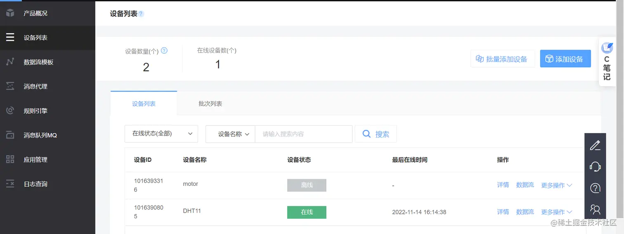
Task: Click the 设备列表 hamburger icon
Action: click(x=10, y=37)
